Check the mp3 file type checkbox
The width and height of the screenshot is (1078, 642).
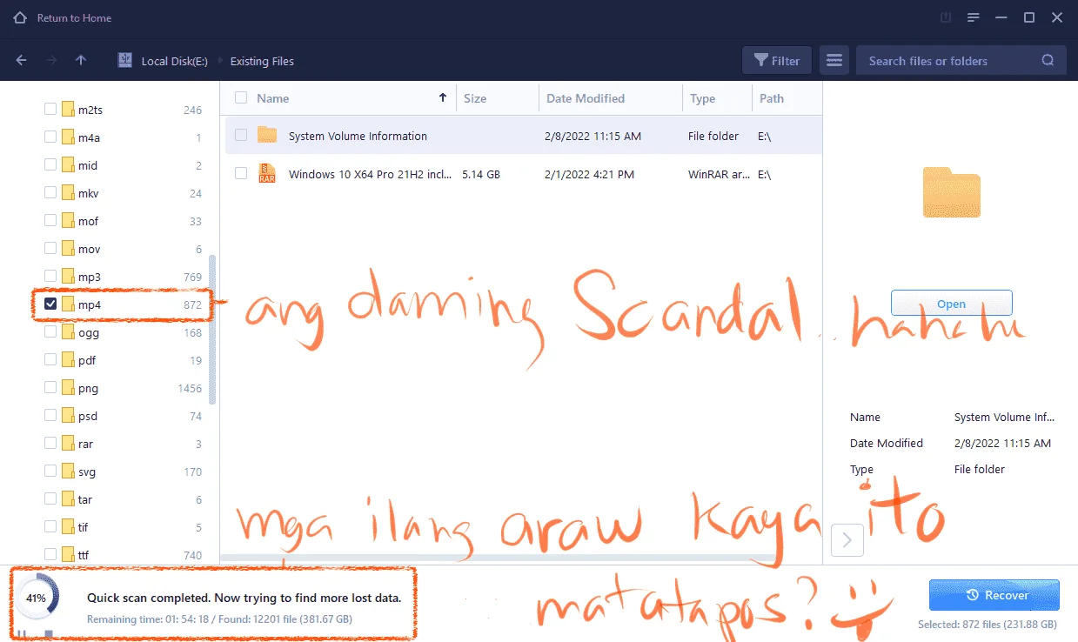click(50, 277)
